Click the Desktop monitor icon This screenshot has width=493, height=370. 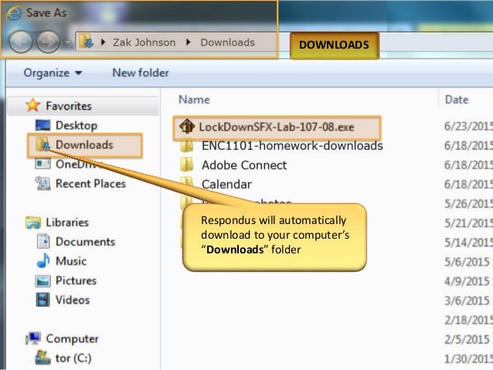(x=42, y=125)
